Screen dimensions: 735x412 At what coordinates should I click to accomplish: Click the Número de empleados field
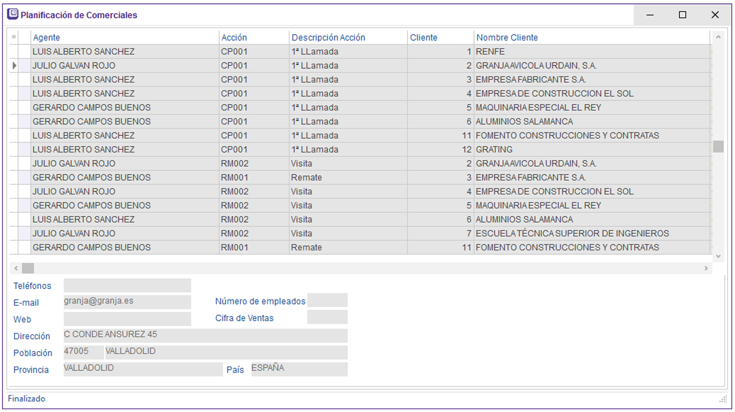point(327,300)
